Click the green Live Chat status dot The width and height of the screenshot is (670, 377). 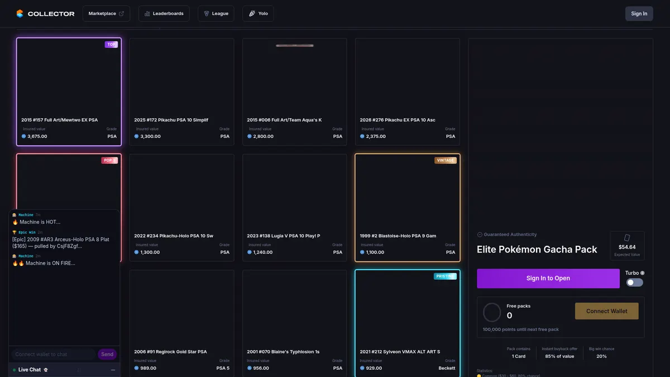(x=15, y=370)
